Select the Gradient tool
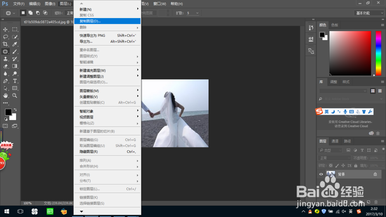386x217 pixels. (15, 66)
